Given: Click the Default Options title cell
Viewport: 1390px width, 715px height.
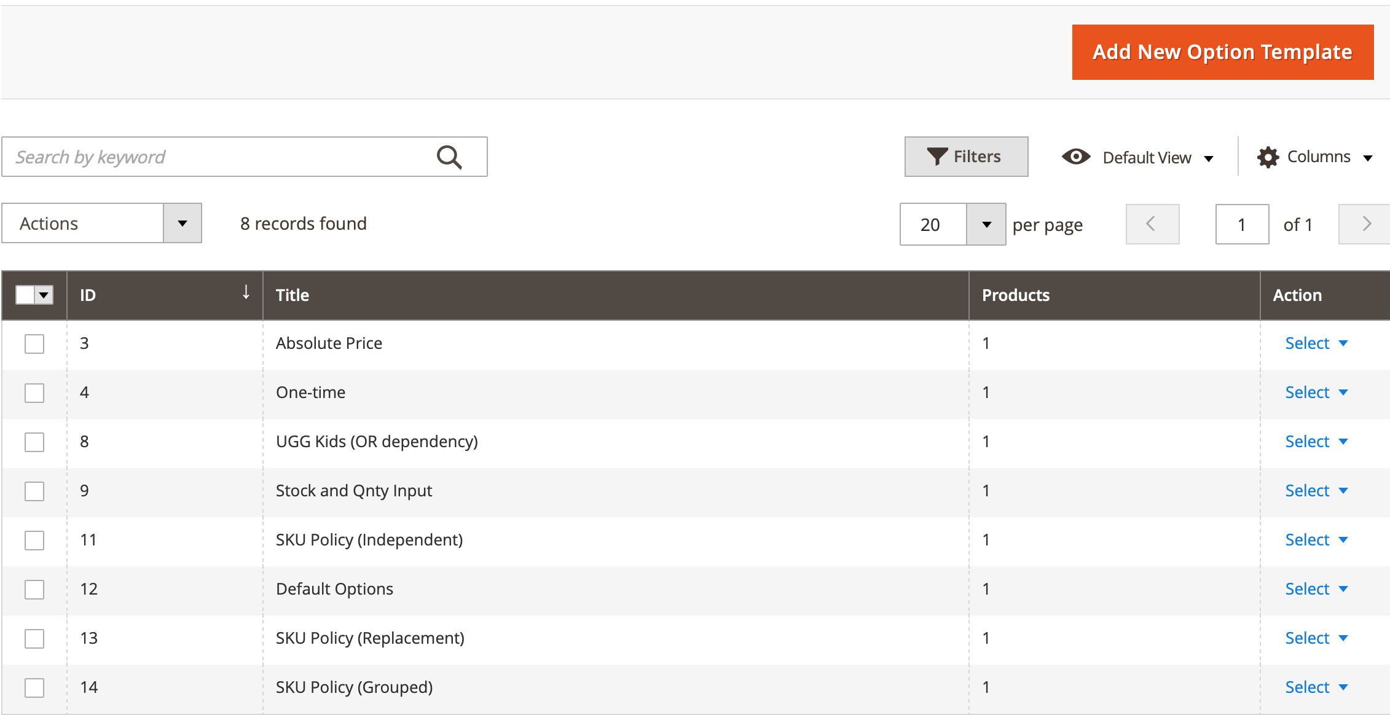Looking at the screenshot, I should tap(616, 590).
